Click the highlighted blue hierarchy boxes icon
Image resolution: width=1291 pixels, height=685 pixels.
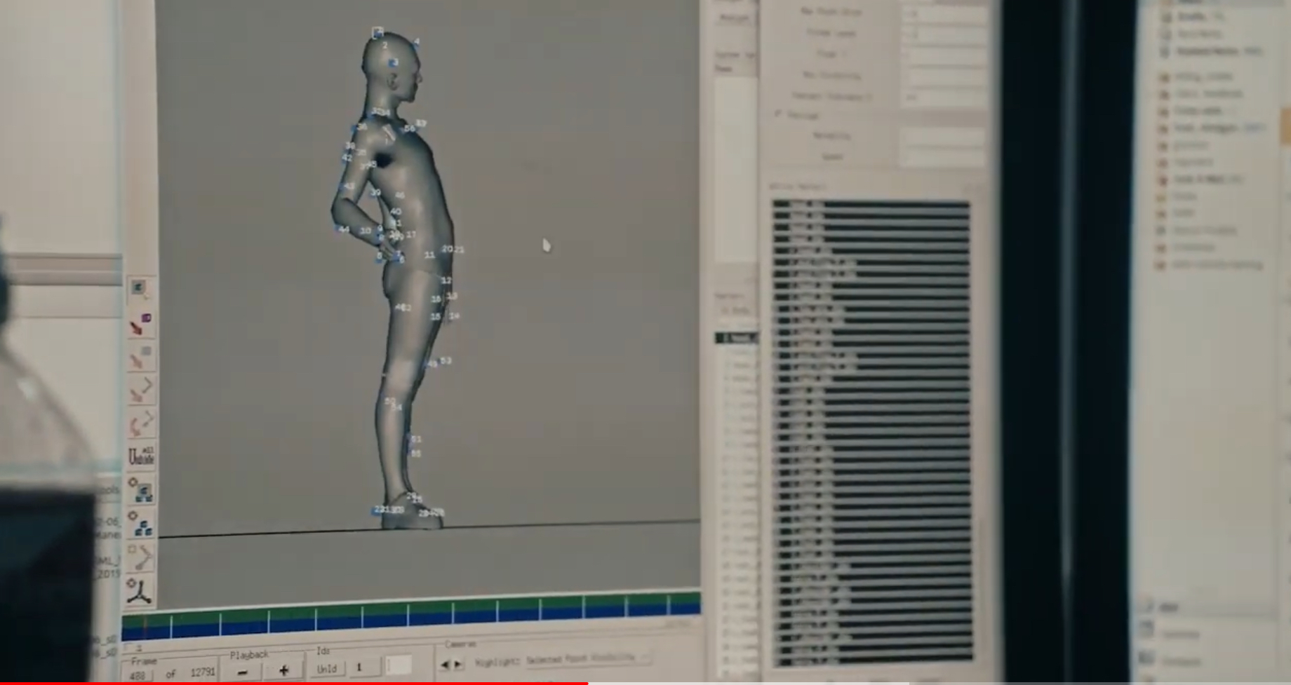pos(141,490)
